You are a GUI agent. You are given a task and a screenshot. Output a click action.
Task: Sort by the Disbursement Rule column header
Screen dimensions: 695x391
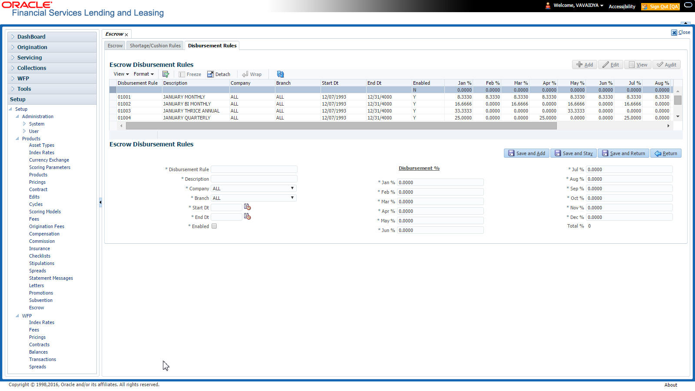click(x=138, y=83)
